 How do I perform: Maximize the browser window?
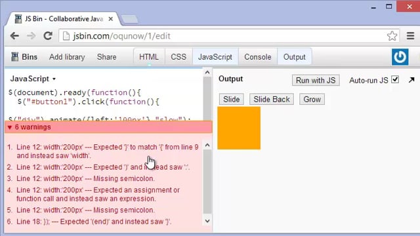coord(389,7)
